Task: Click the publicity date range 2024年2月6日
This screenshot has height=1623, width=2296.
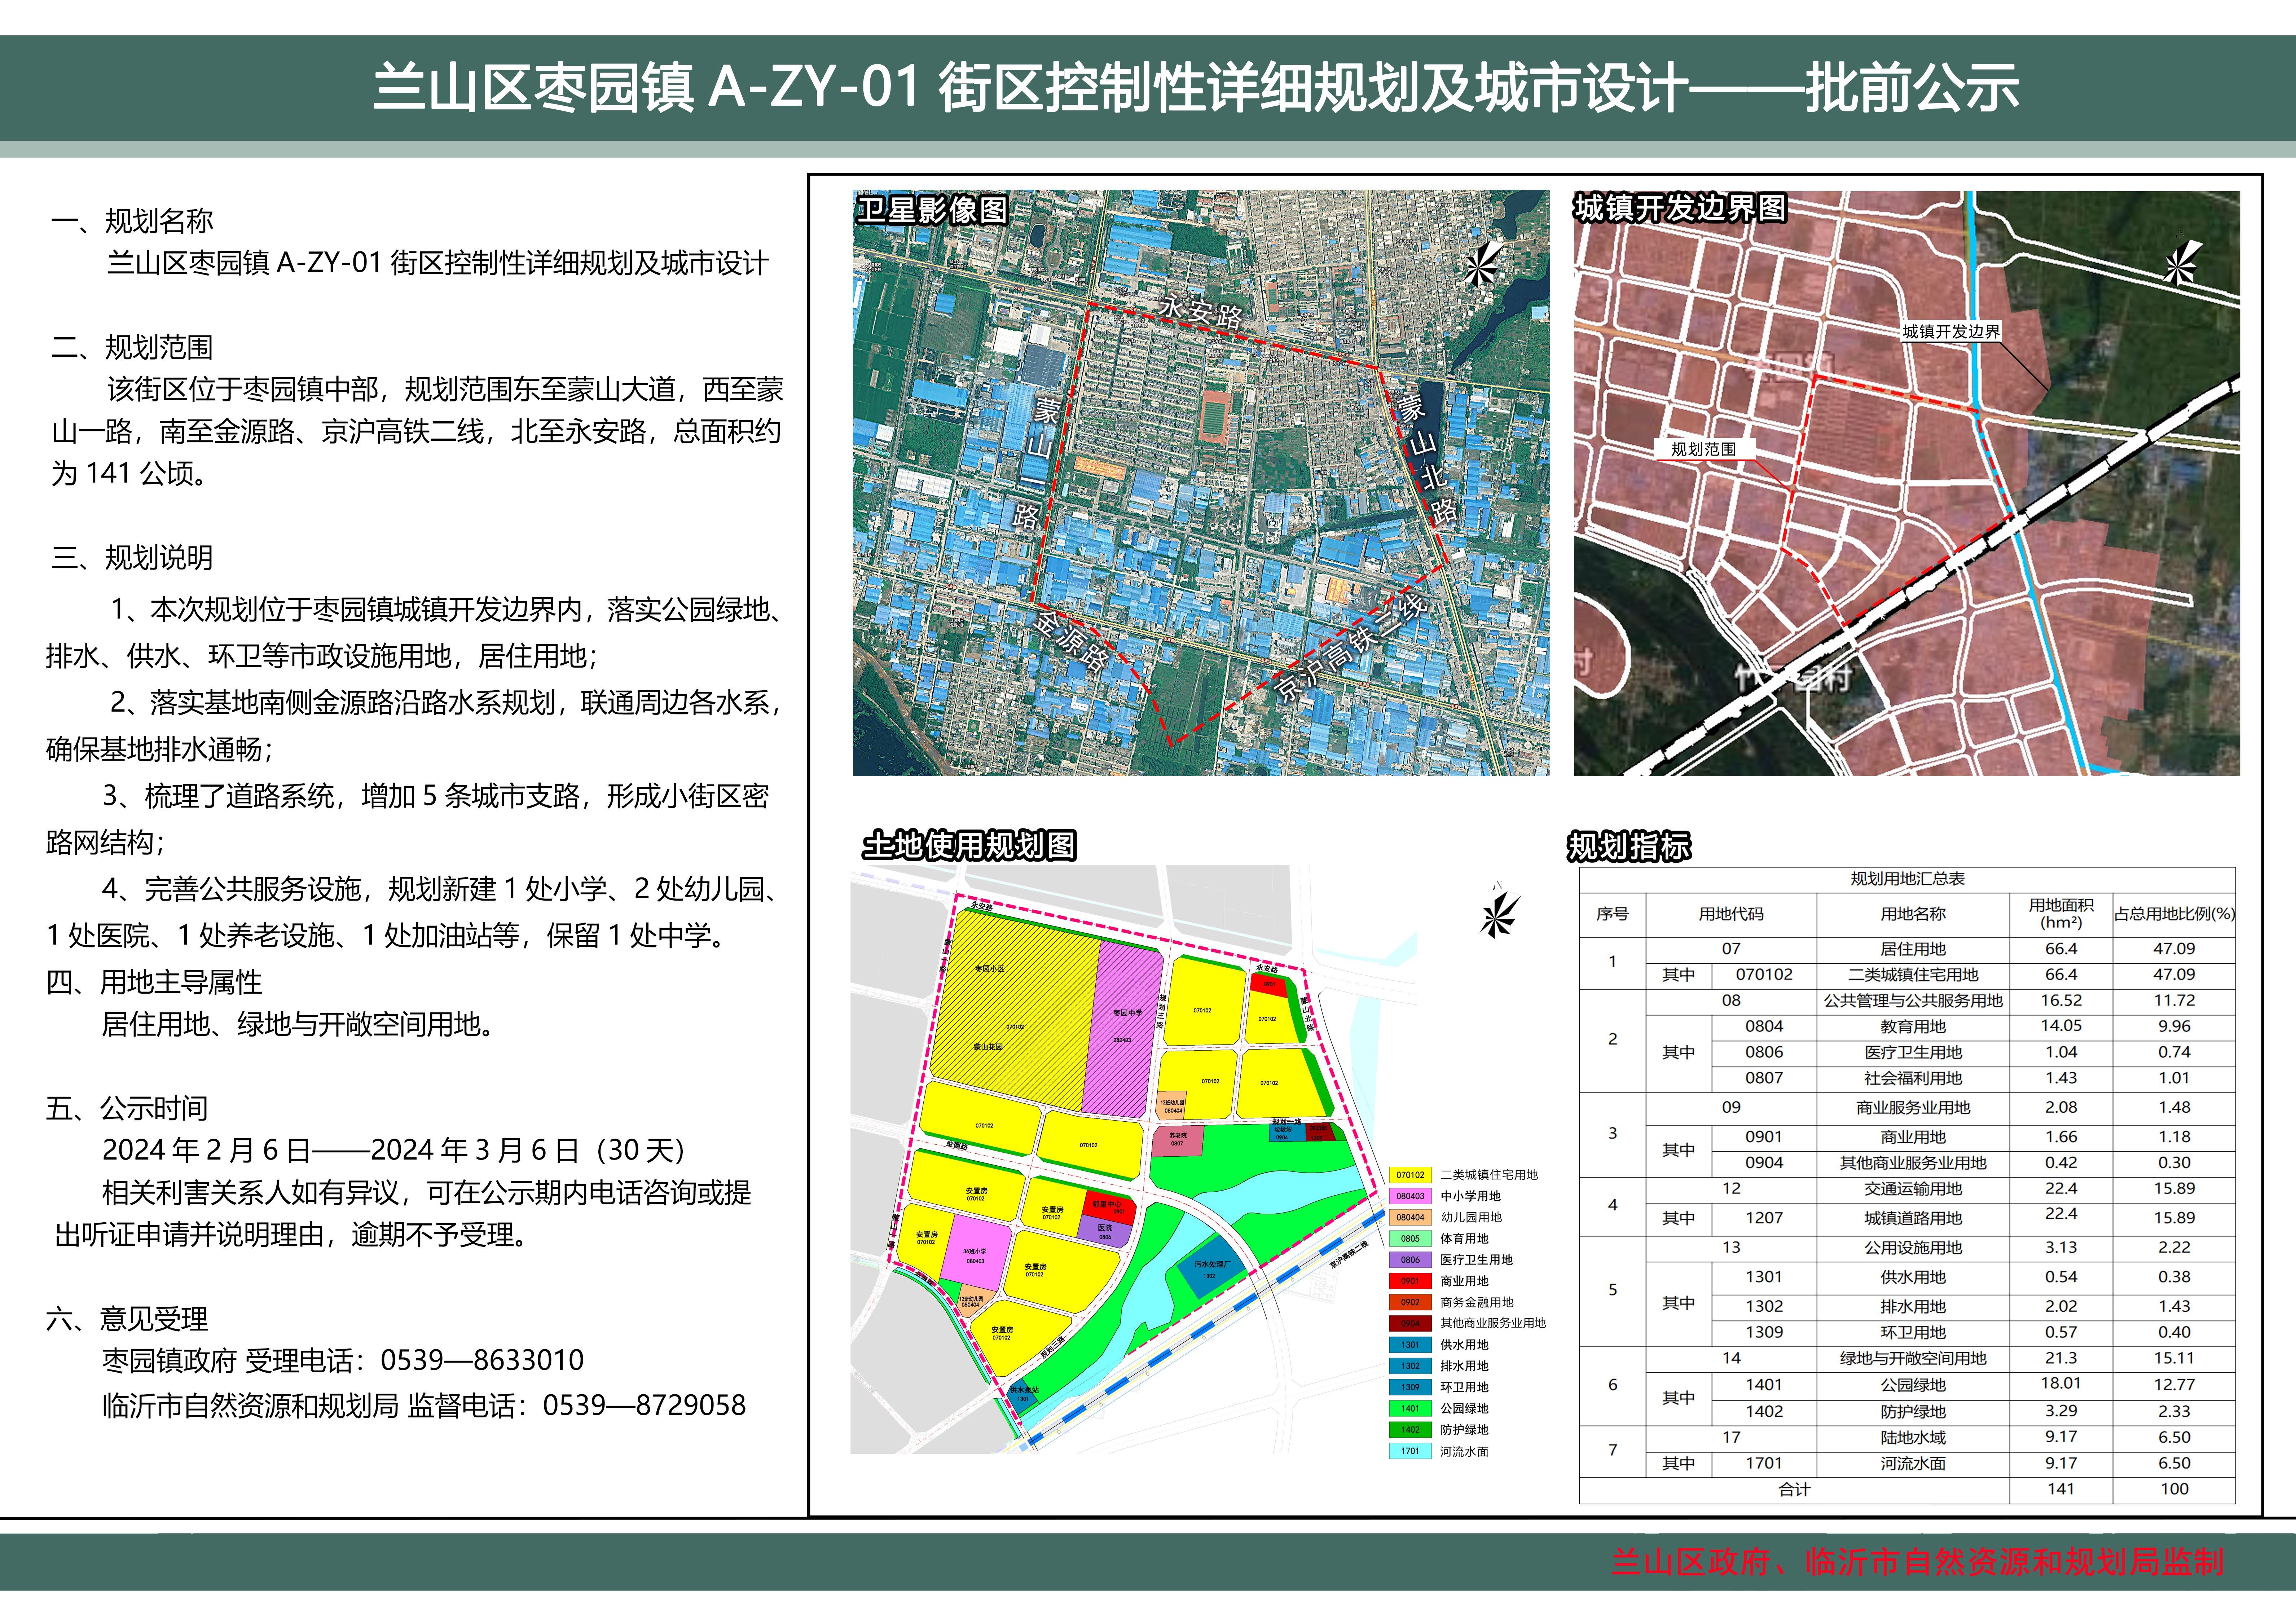Action: point(207,1150)
